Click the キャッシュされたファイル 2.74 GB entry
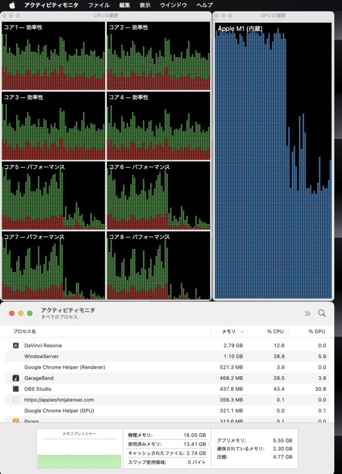The width and height of the screenshot is (342, 474). pos(167,453)
